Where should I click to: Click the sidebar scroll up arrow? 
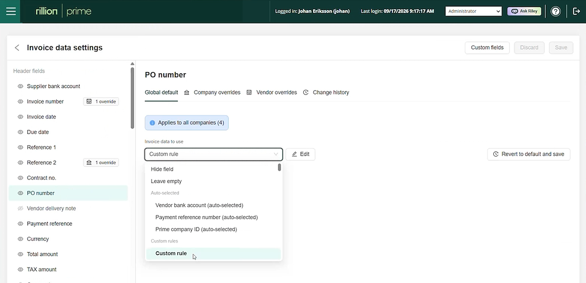coord(132,64)
